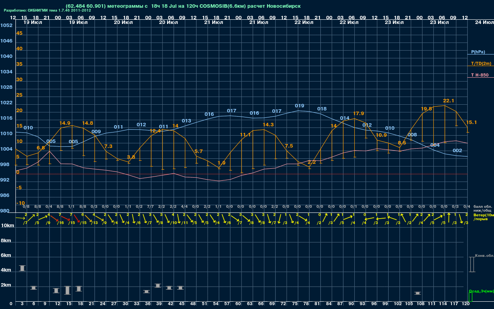Click the 10.9 temperature value
This screenshot has height=309, width=494.
pyautogui.click(x=381, y=135)
